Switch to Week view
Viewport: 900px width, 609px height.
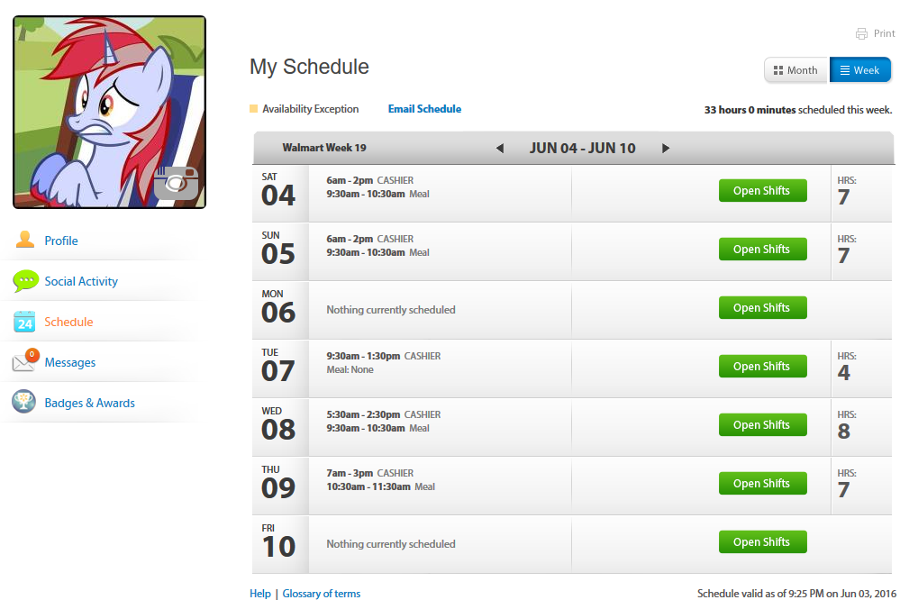[860, 70]
